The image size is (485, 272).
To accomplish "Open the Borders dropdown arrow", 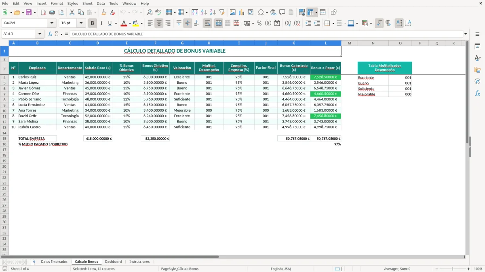I will [x=333, y=23].
